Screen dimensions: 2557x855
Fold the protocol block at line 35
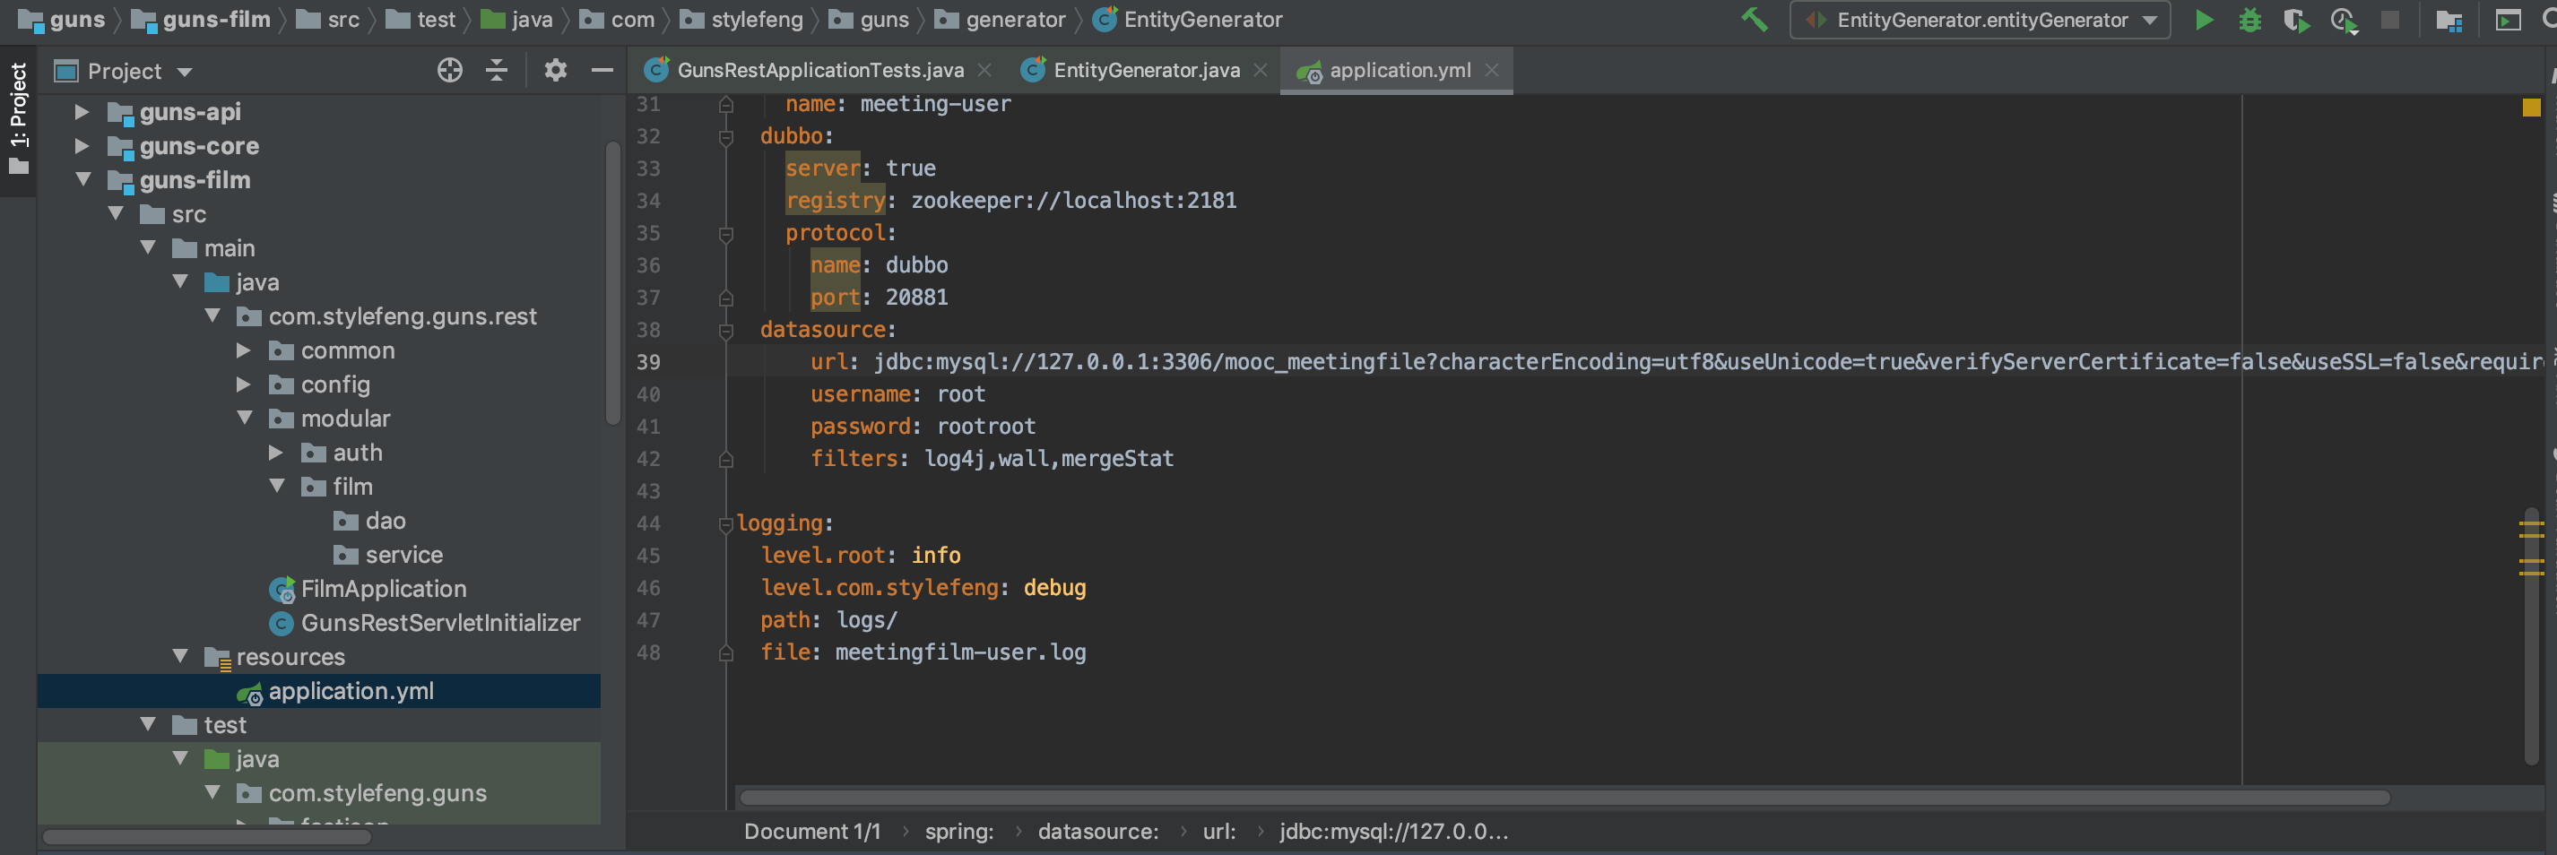tap(725, 234)
